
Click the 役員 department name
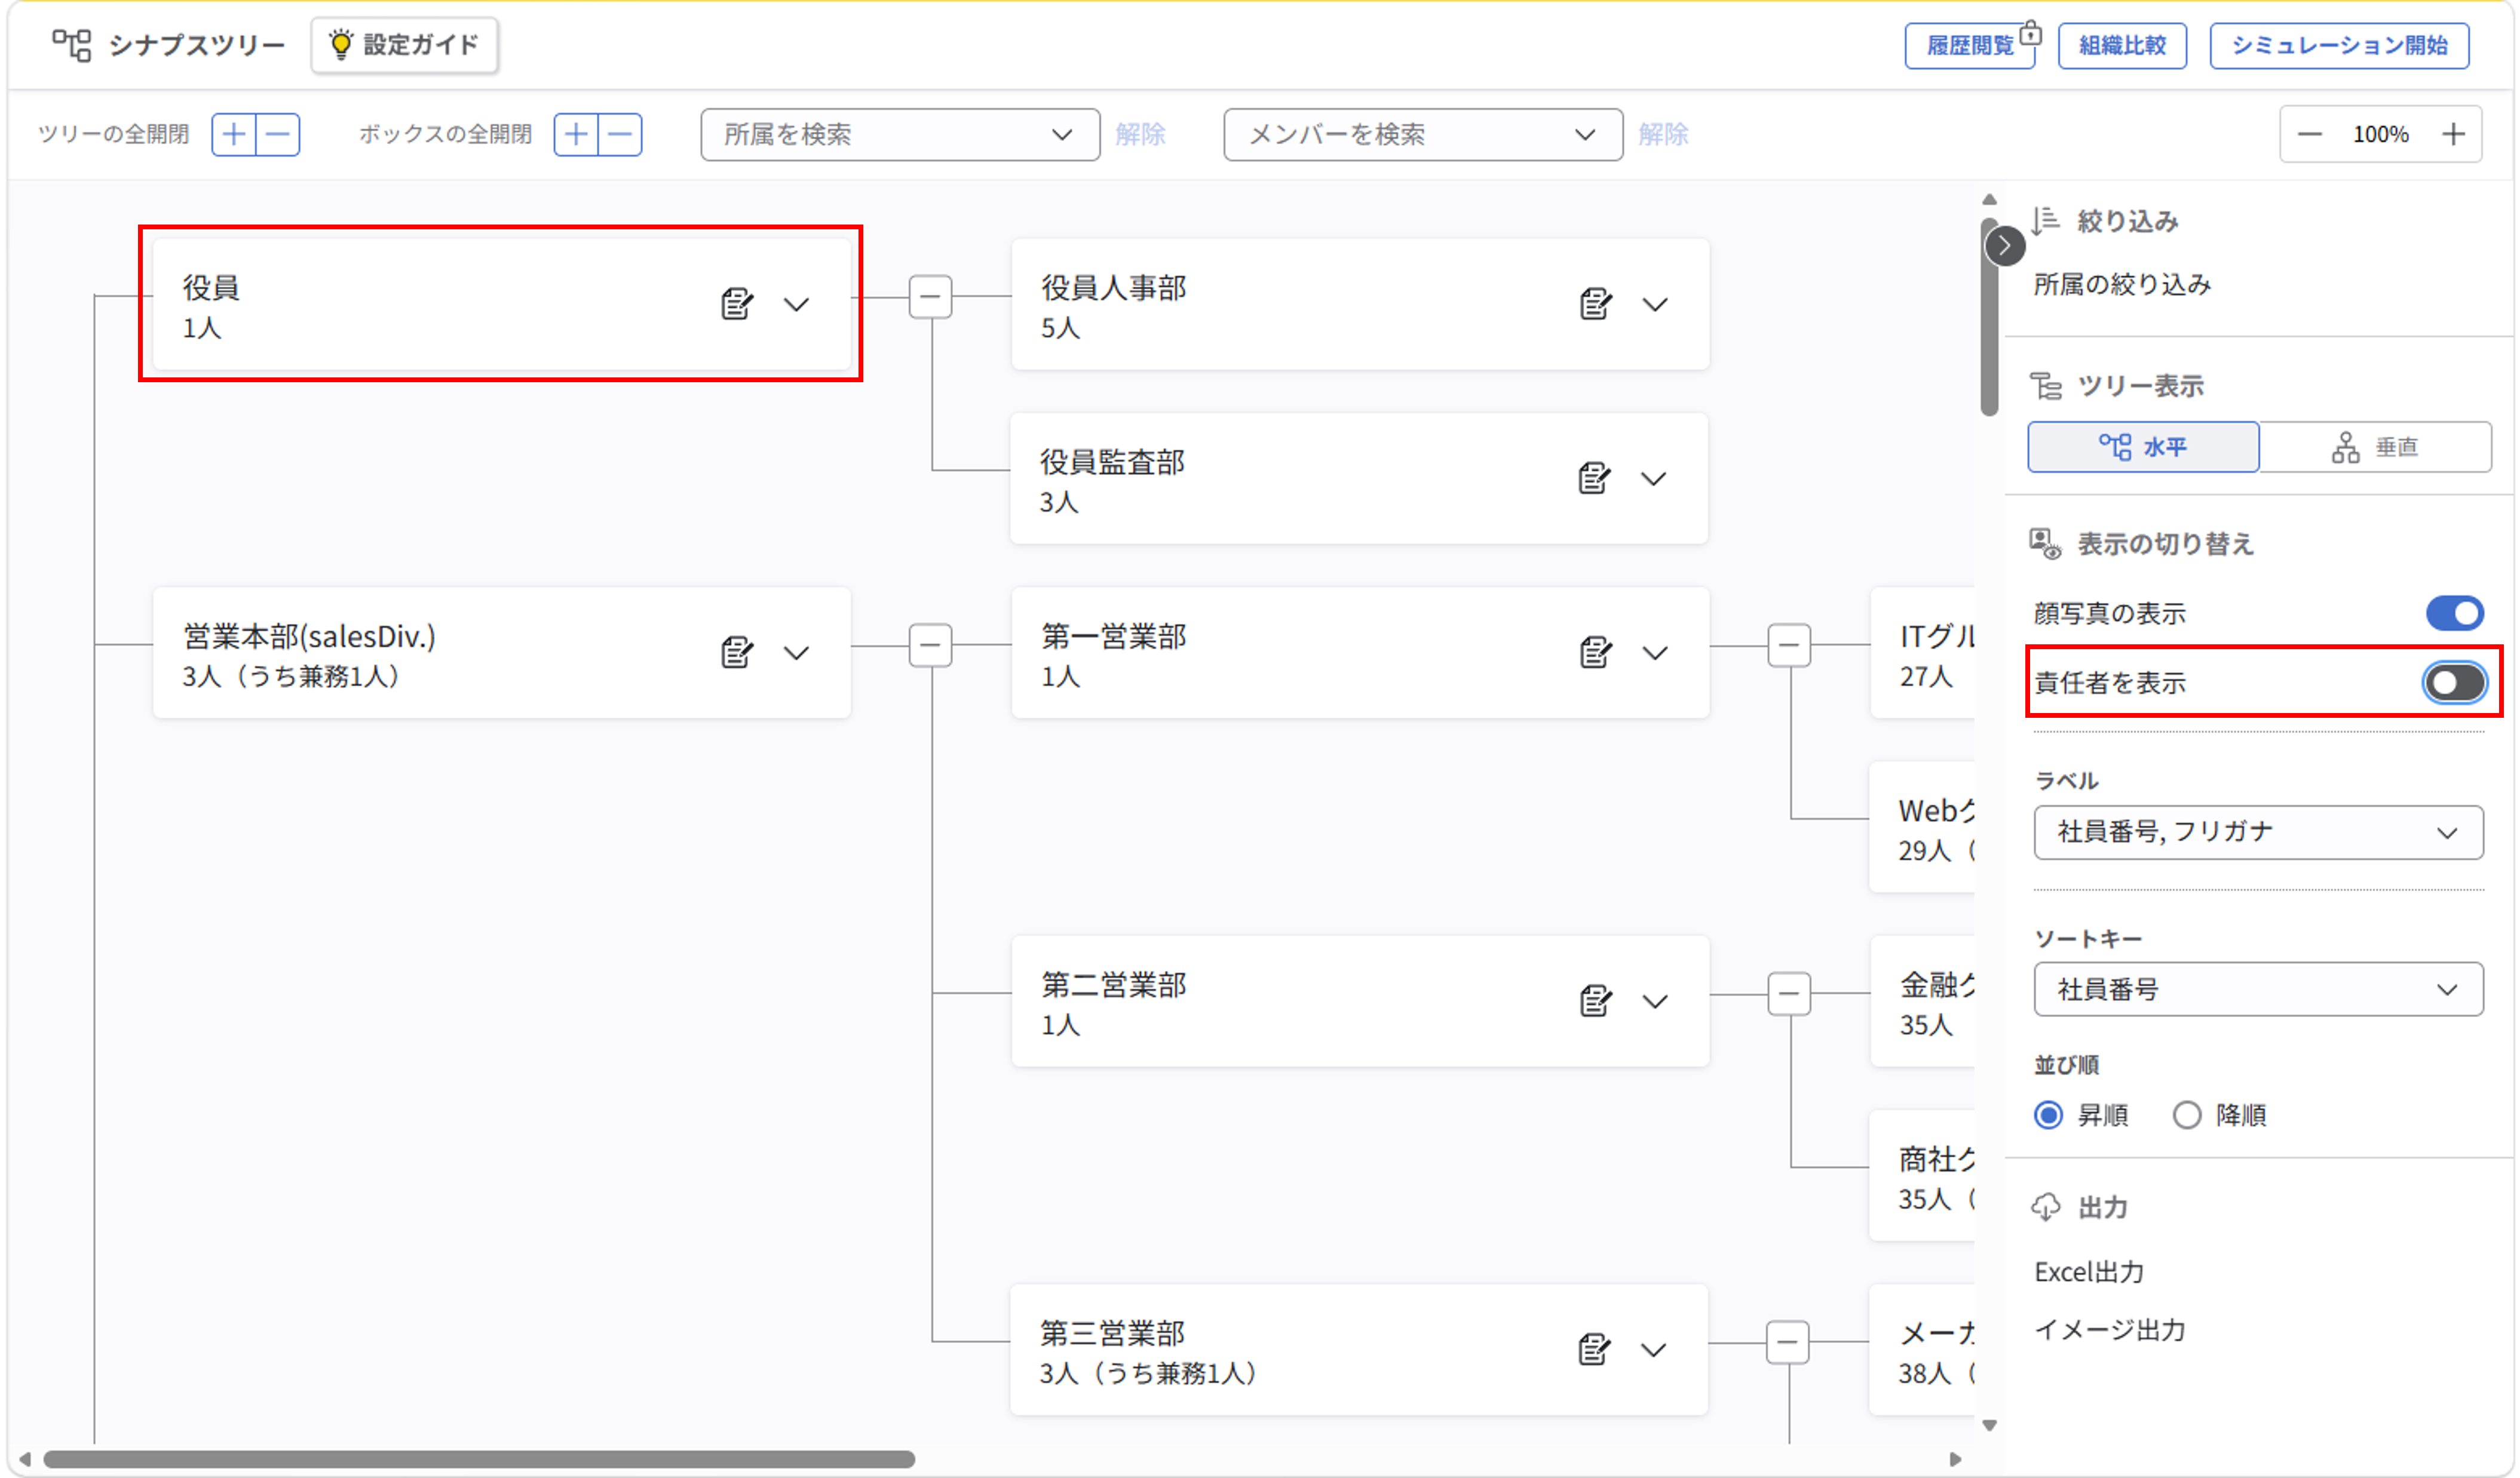pyautogui.click(x=211, y=288)
